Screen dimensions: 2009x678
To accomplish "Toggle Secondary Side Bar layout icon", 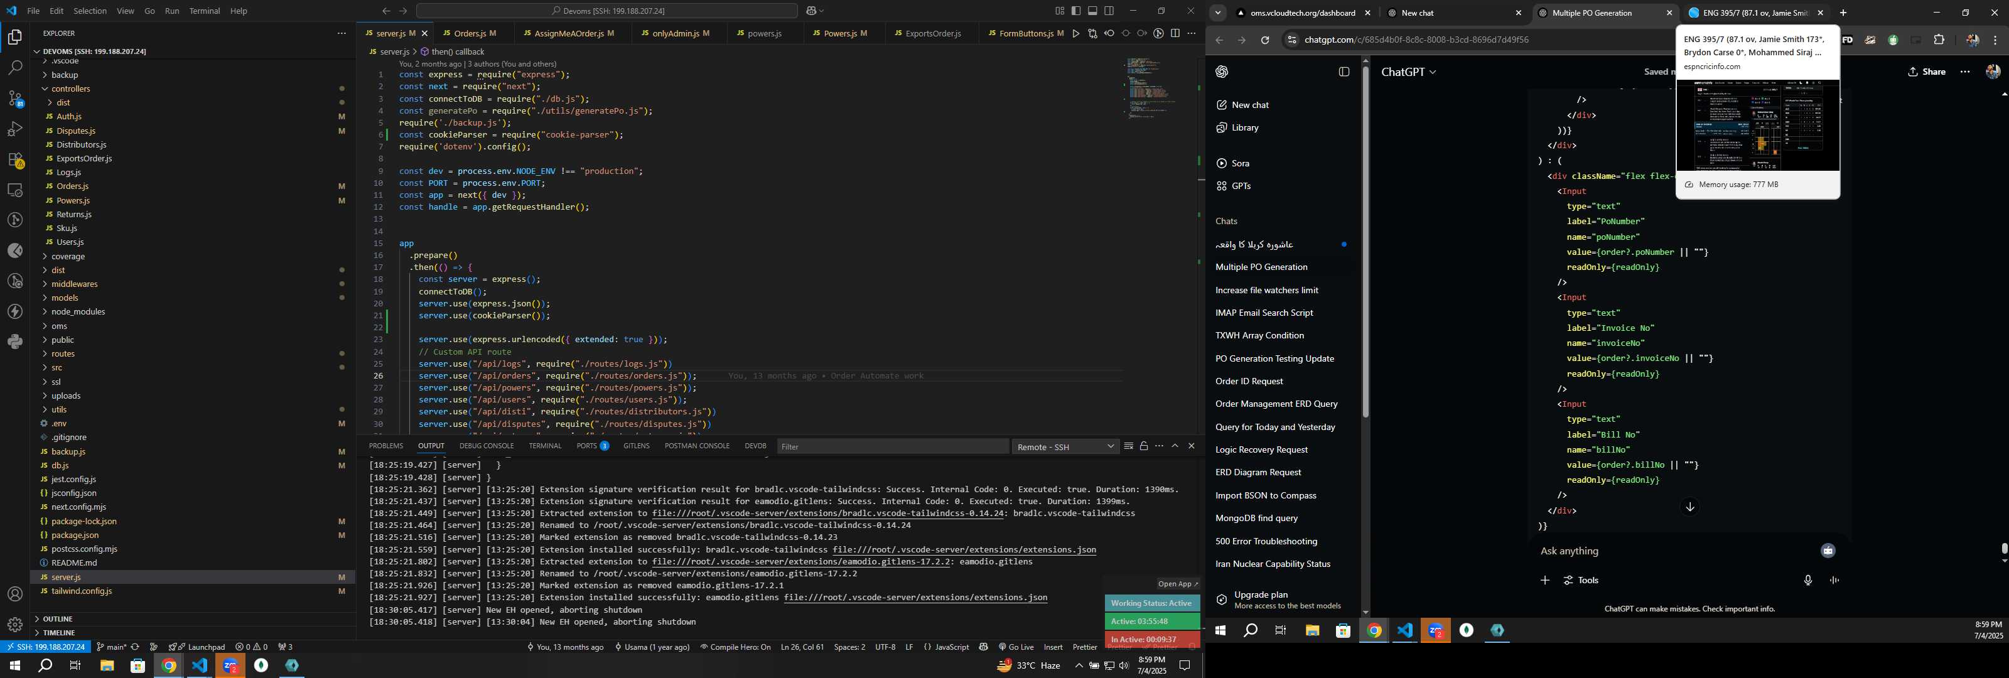I will coord(1109,11).
